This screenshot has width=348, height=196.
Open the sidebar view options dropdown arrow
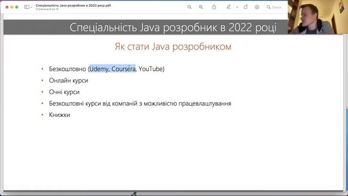[x=32, y=7]
